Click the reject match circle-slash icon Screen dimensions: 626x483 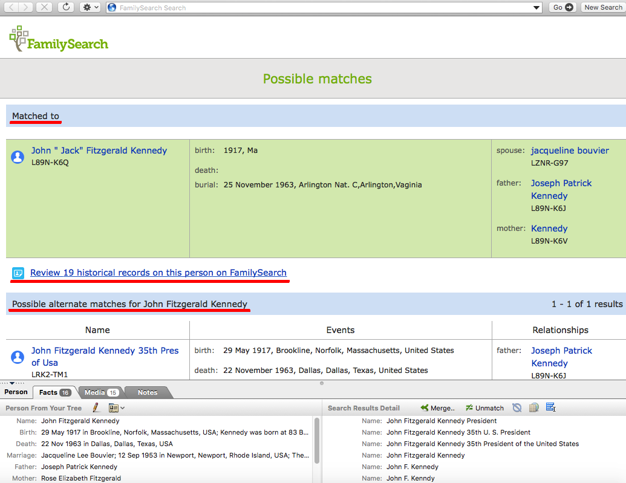(517, 407)
